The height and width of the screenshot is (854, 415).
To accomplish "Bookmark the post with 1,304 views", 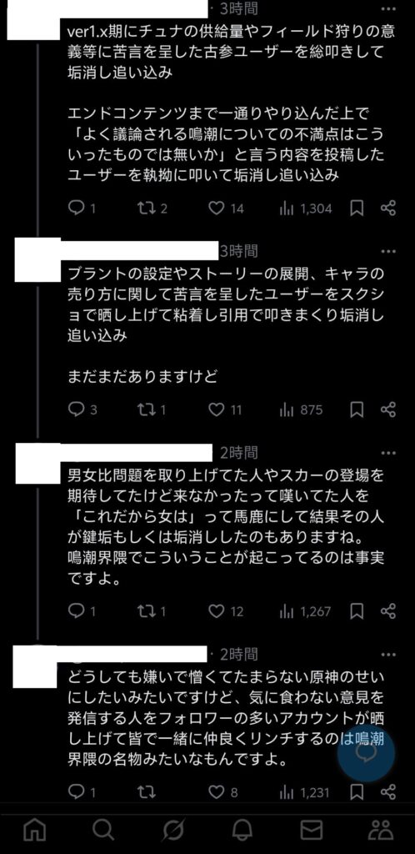I will (357, 208).
